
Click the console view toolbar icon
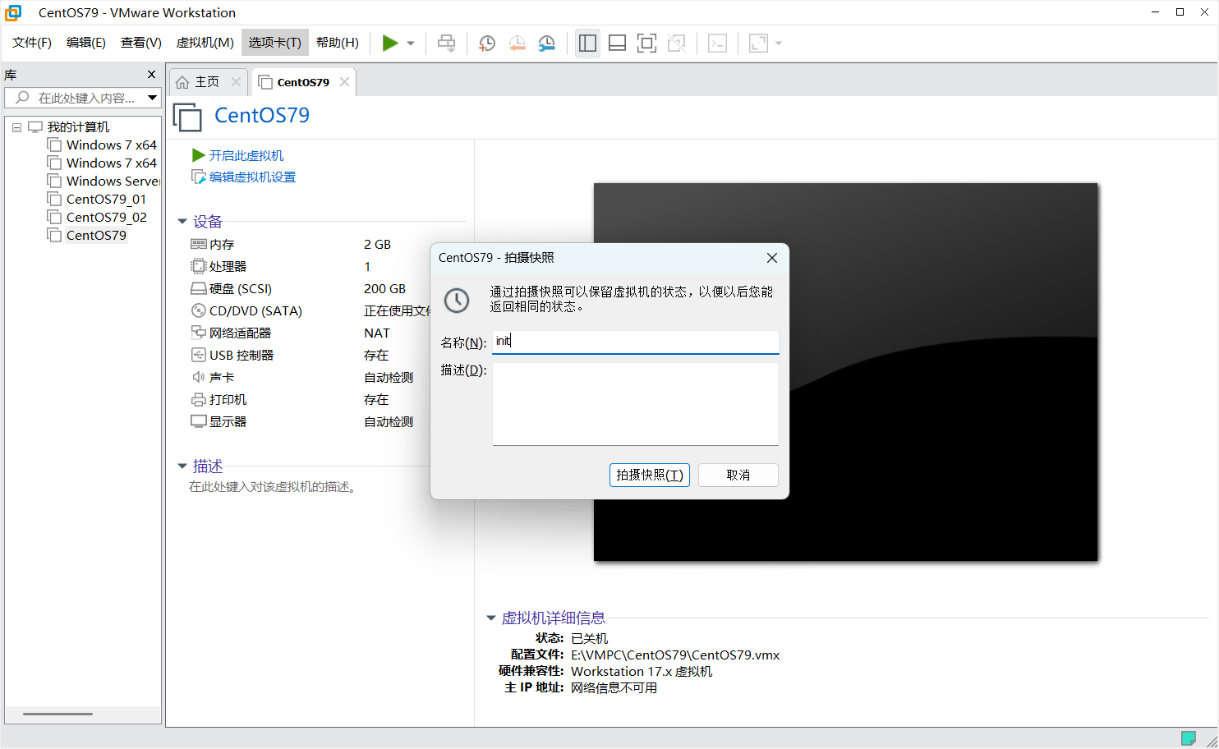(x=717, y=44)
